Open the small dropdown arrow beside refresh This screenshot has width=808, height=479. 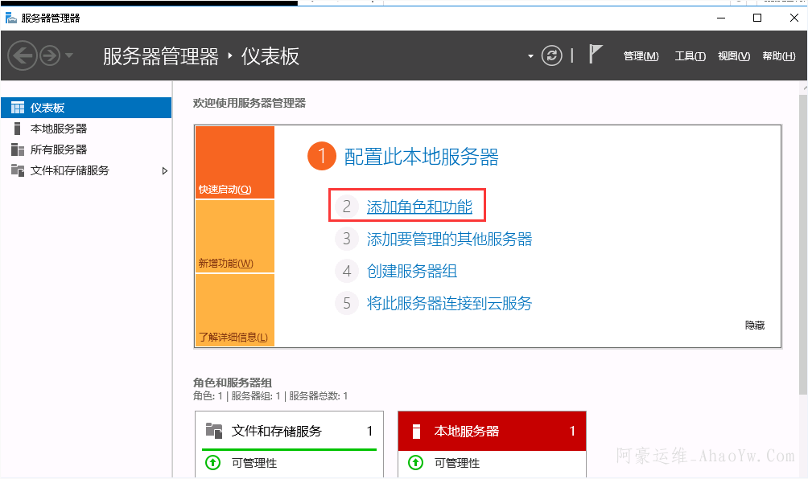pos(530,56)
